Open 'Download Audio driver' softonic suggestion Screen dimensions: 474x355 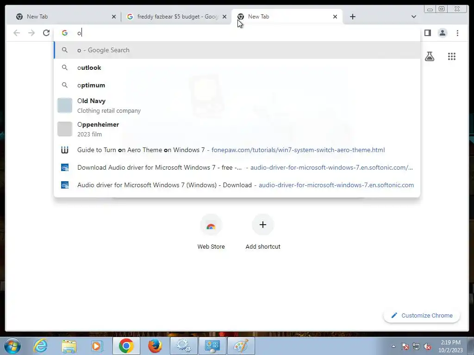coord(237,167)
